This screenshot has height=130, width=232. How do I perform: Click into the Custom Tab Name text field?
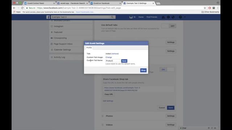(x=113, y=61)
